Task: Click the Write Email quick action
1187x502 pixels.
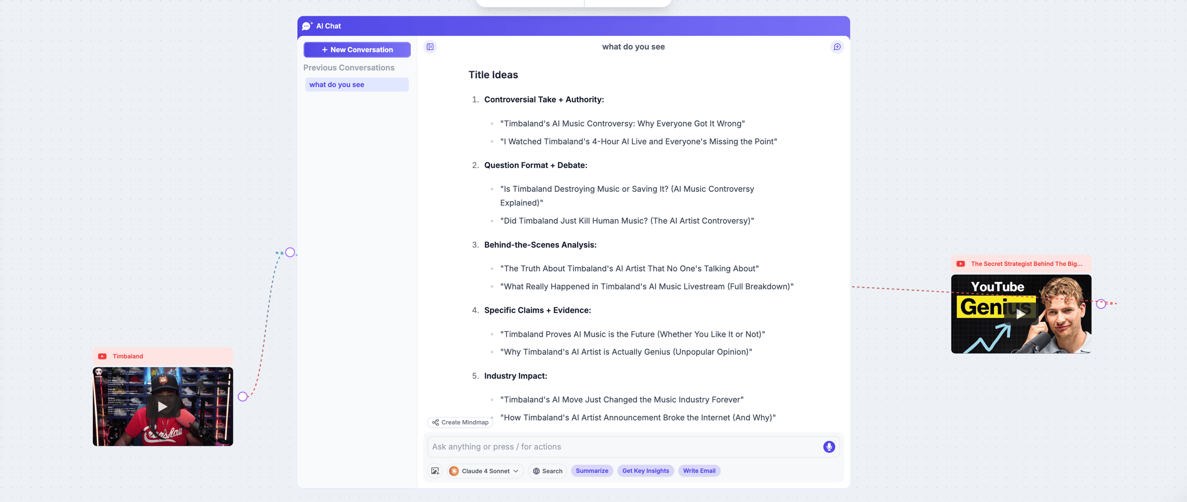Action: [699, 471]
